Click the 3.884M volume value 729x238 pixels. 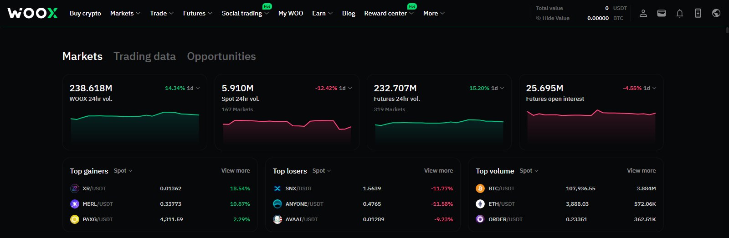pos(646,188)
